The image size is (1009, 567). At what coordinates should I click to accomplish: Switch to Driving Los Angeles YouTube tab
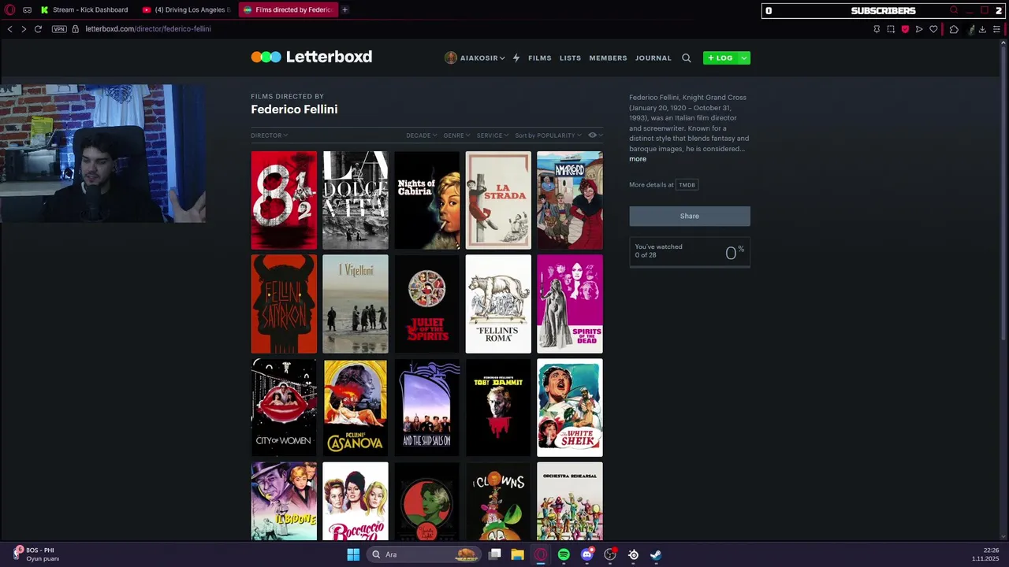pos(188,9)
